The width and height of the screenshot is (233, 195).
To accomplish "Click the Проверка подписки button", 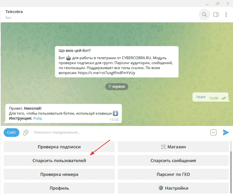I will [59, 147].
